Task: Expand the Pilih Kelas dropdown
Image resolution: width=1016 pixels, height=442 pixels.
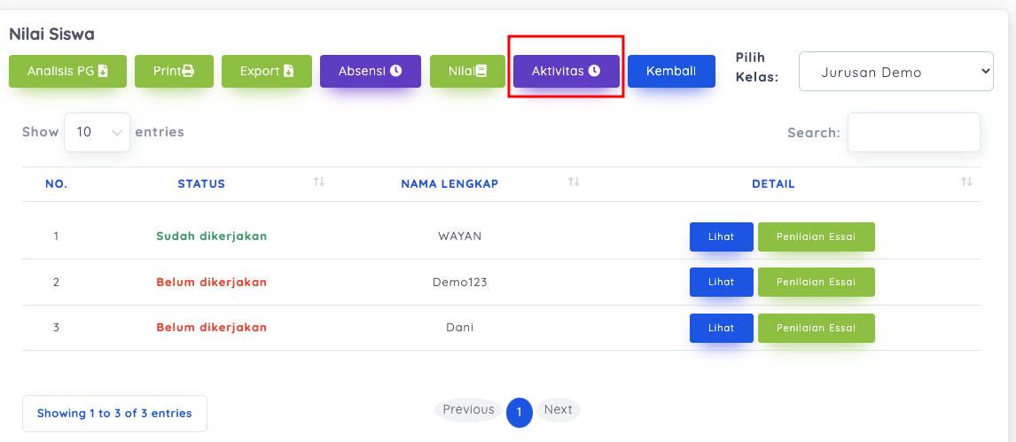Action: point(895,72)
